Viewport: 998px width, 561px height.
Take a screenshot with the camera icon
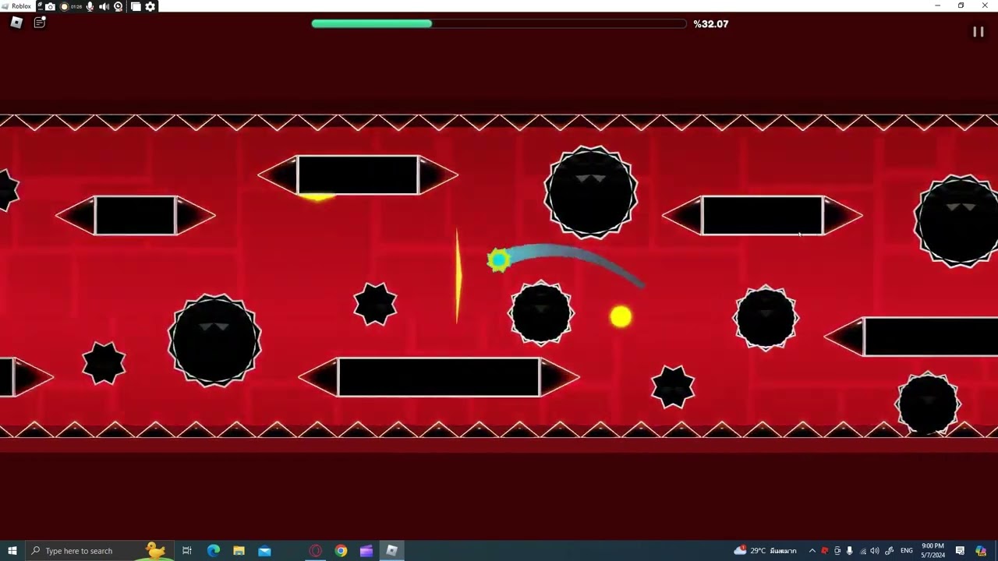[x=50, y=6]
